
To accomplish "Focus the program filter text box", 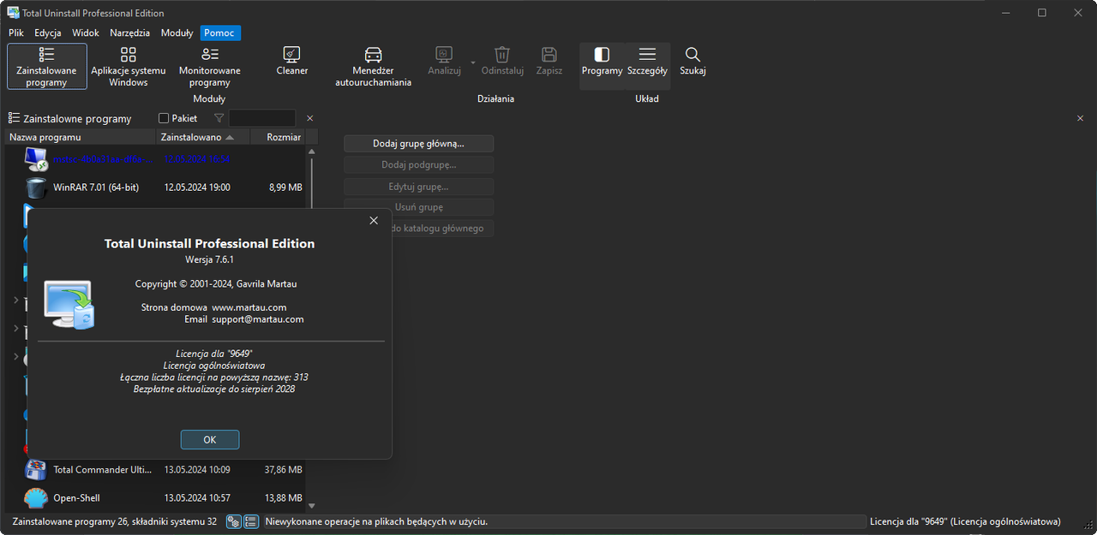I will (262, 118).
